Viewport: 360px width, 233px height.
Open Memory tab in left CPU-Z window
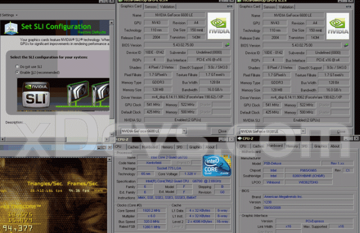coord(167,147)
